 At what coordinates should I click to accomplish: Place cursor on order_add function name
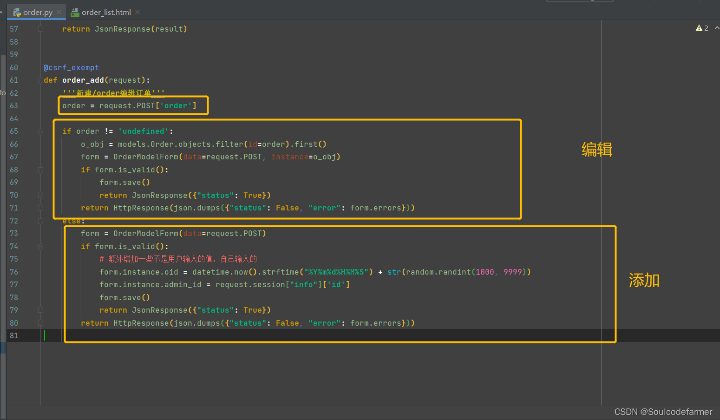pos(83,80)
